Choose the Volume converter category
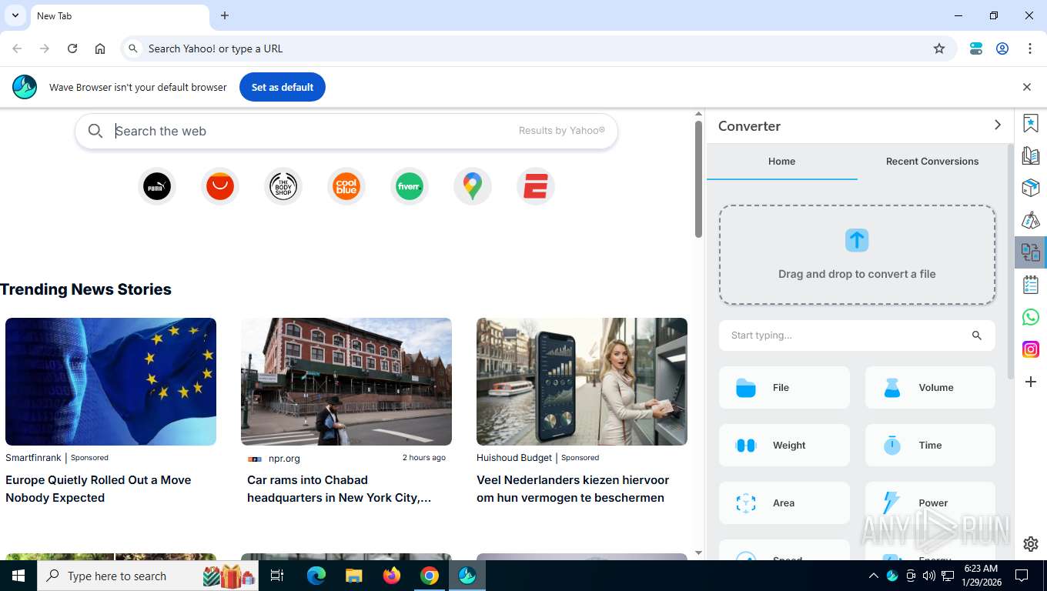 tap(930, 388)
